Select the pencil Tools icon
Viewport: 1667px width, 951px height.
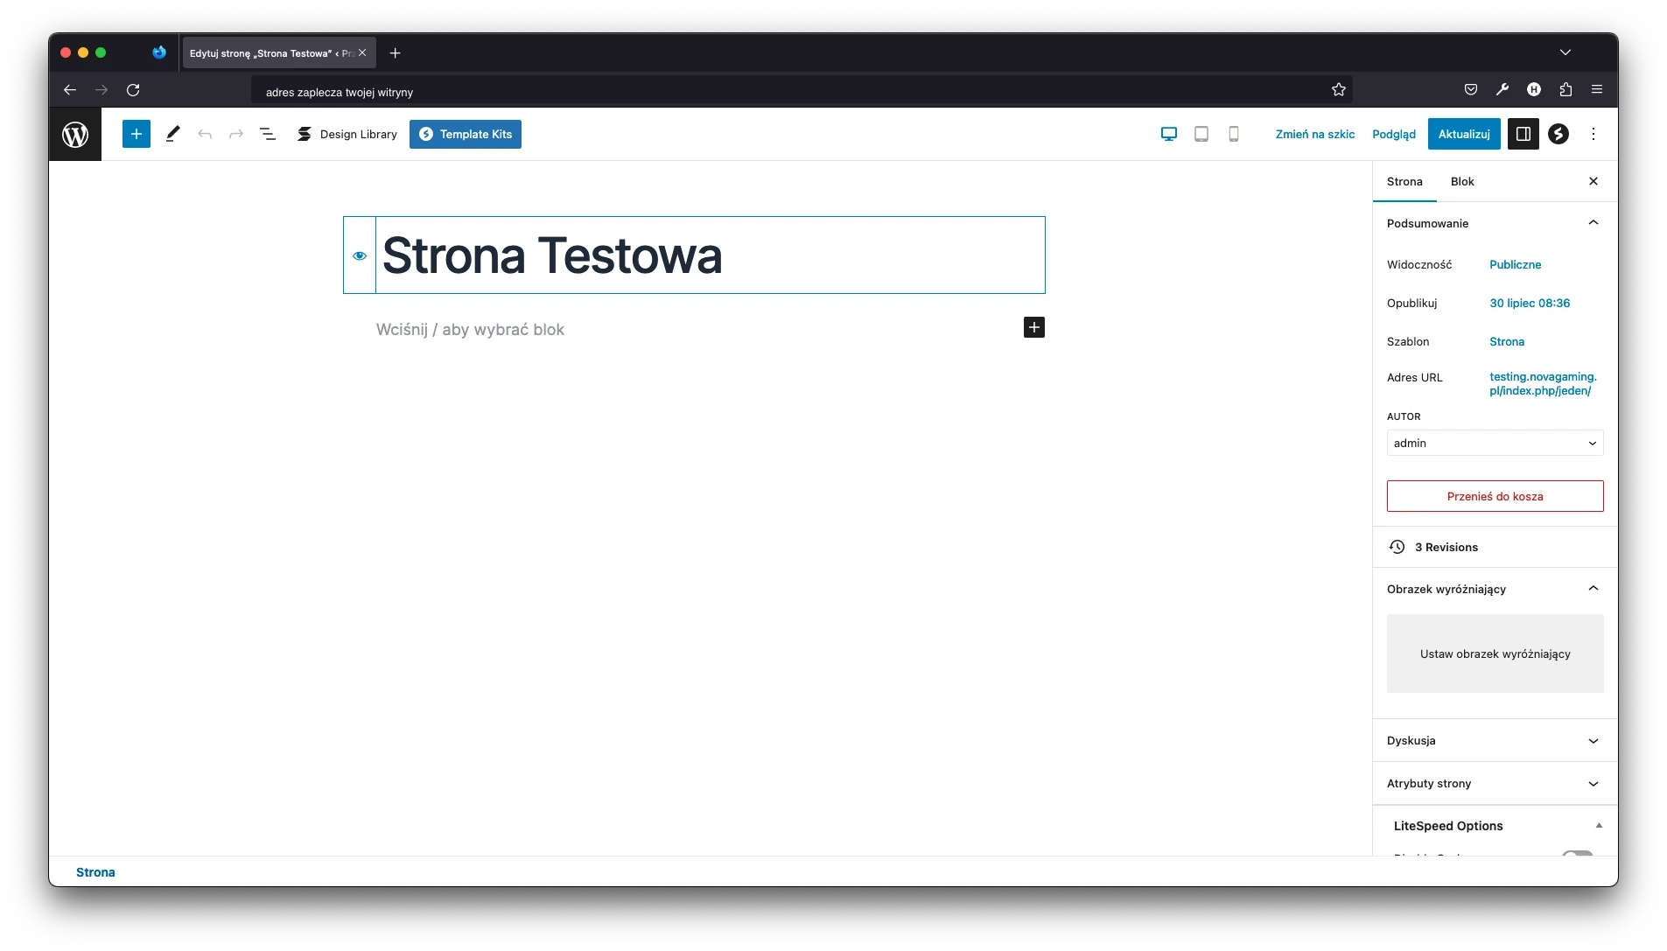coord(172,134)
